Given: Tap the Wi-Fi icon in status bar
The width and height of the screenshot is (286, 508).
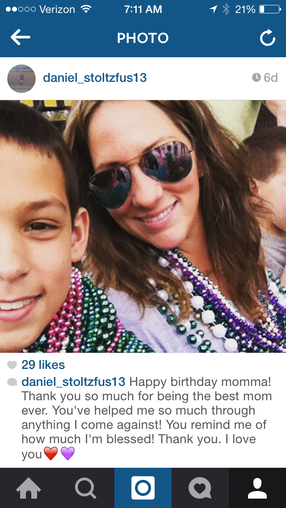Looking at the screenshot, I should point(85,9).
